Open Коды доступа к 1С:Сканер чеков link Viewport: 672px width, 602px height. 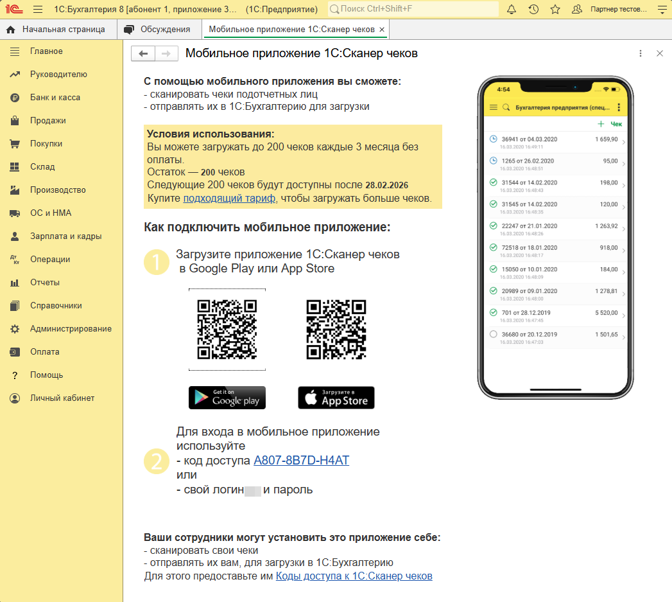(354, 576)
